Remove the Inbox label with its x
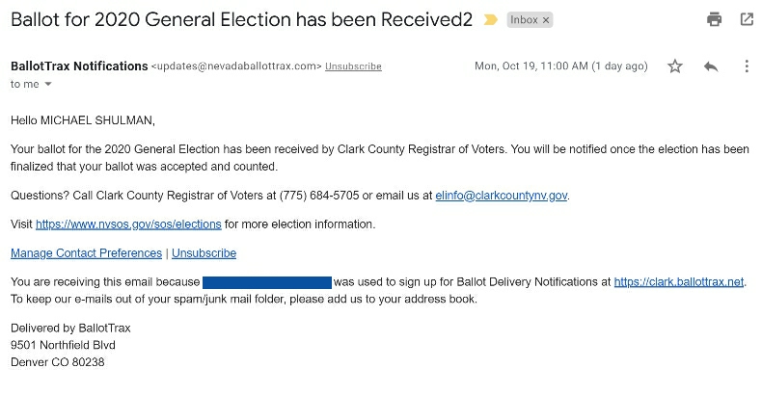 tap(545, 20)
